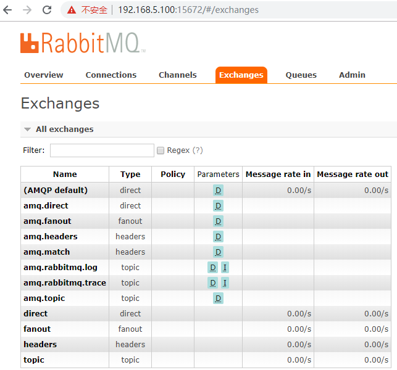Screen dimensions: 397x370
Task: Go back with the browser back arrow
Action: tap(8, 10)
